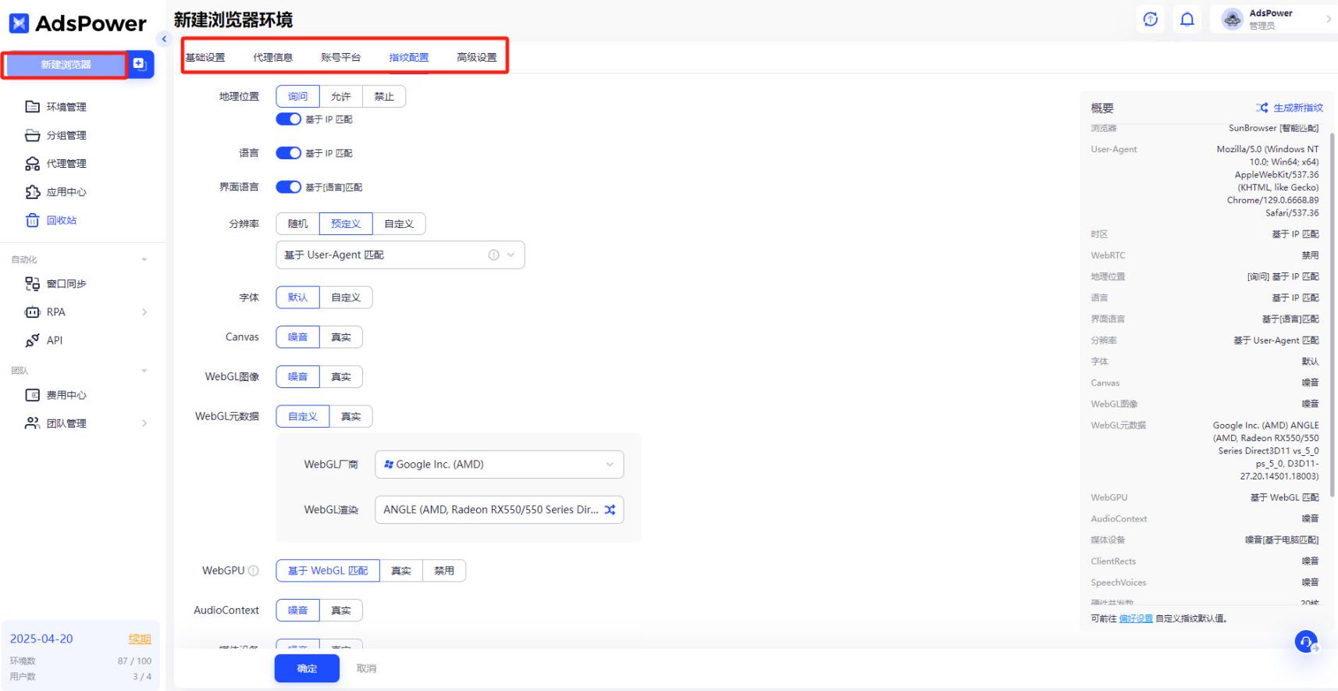Select 禁止 for 地理位置
This screenshot has width=1338, height=691.
click(384, 97)
